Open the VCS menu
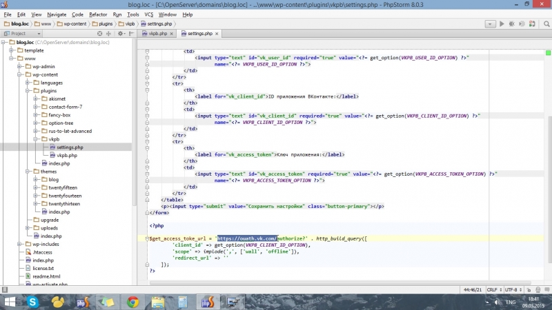Image resolution: width=552 pixels, height=310 pixels. tap(148, 14)
